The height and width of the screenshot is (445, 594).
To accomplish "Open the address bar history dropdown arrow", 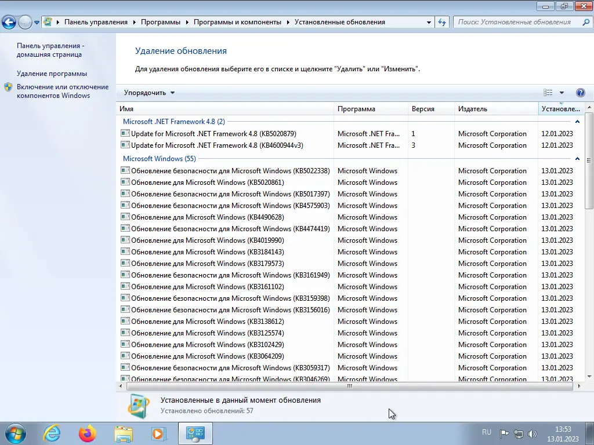I will click(x=429, y=23).
